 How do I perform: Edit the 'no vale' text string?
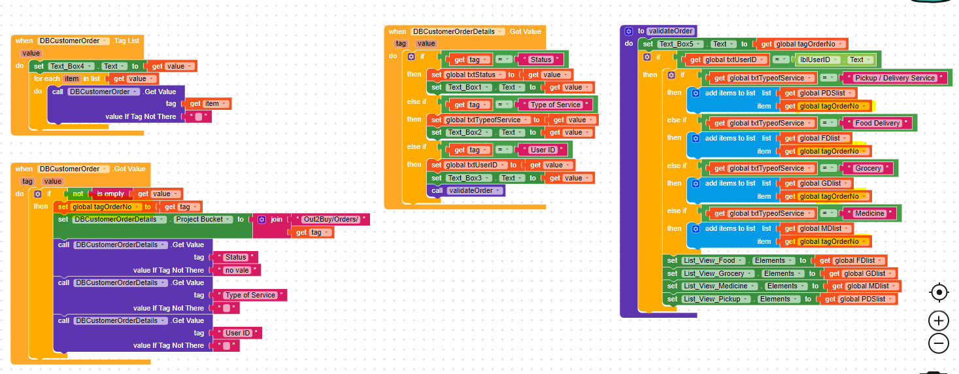click(237, 270)
